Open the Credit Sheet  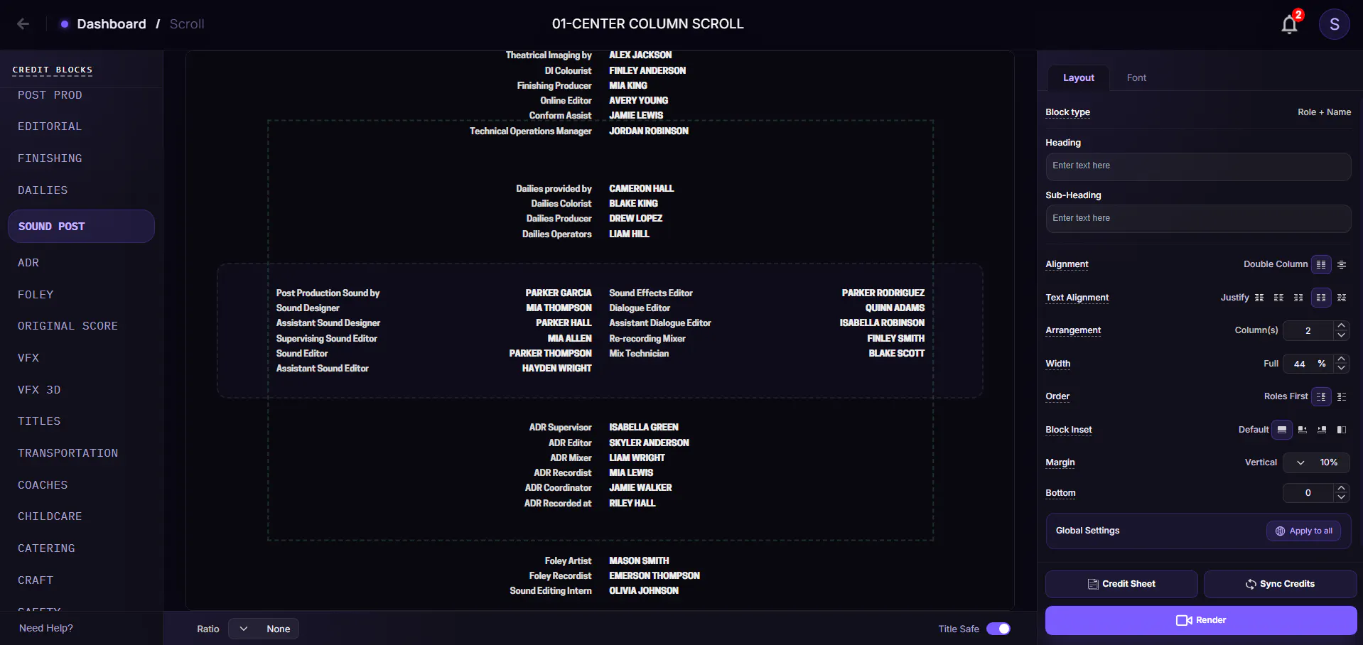[1121, 584]
